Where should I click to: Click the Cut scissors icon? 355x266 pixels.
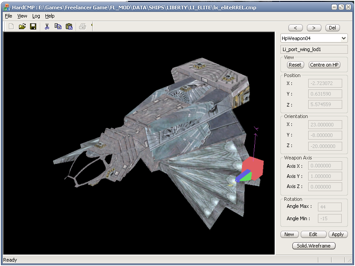point(47,26)
